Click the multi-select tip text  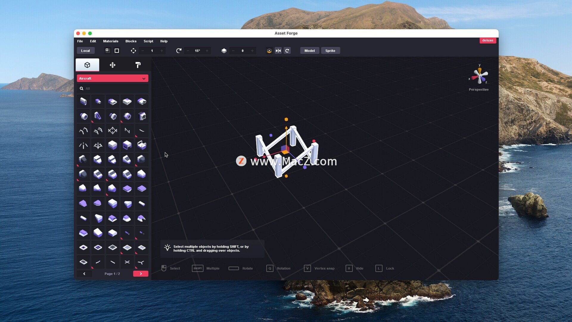tap(211, 249)
